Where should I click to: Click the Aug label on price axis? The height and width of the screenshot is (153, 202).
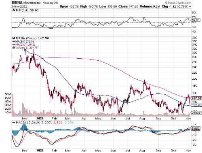pos(142,119)
